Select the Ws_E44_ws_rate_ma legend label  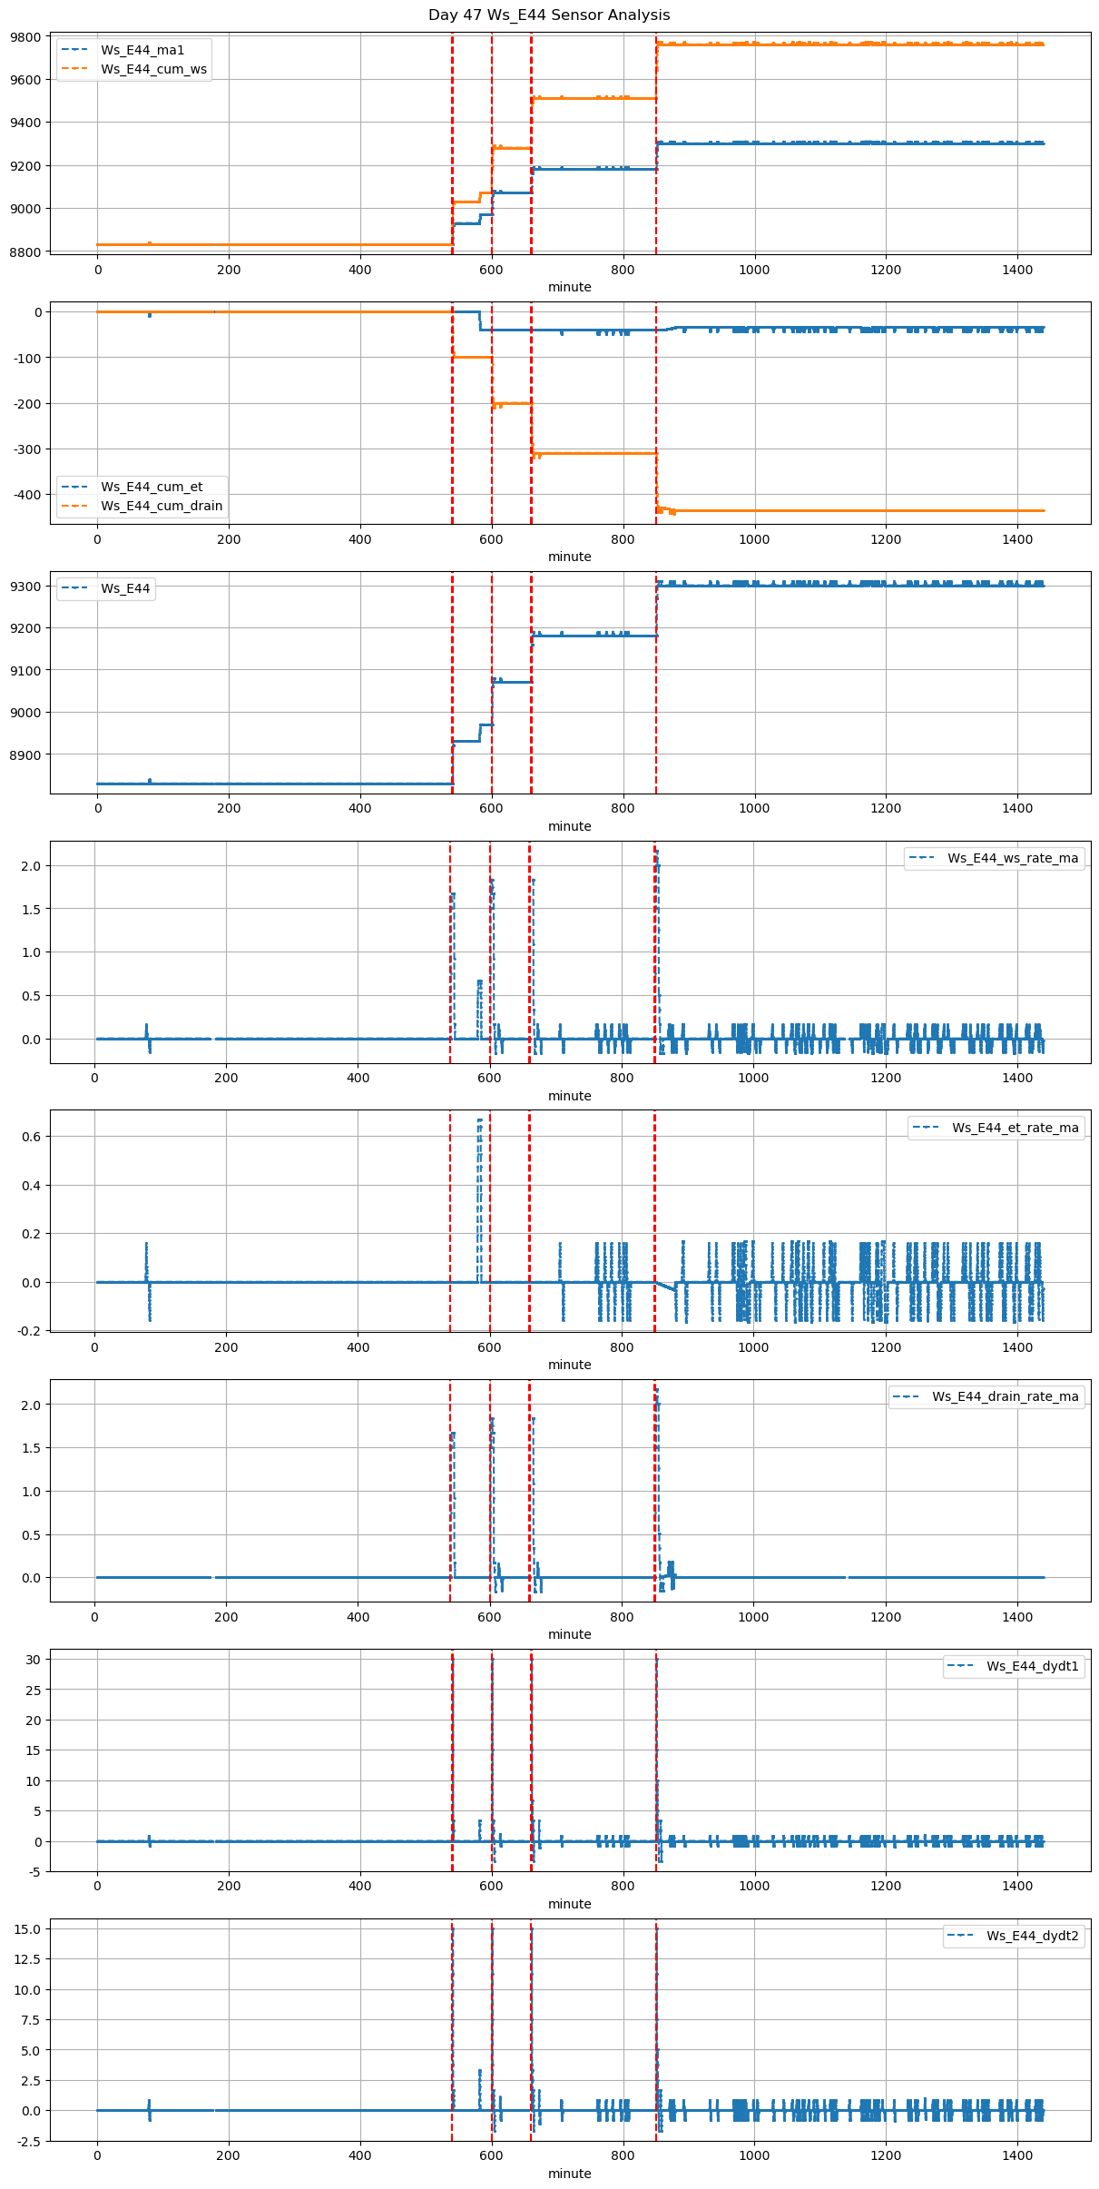tap(1012, 858)
